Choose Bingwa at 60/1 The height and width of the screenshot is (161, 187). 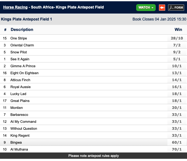pyautogui.click(x=177, y=142)
